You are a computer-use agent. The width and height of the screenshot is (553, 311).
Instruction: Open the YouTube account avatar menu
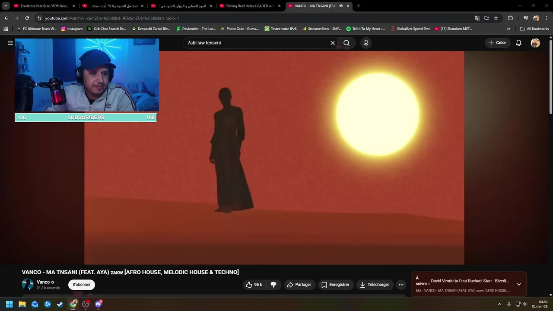pyautogui.click(x=535, y=43)
